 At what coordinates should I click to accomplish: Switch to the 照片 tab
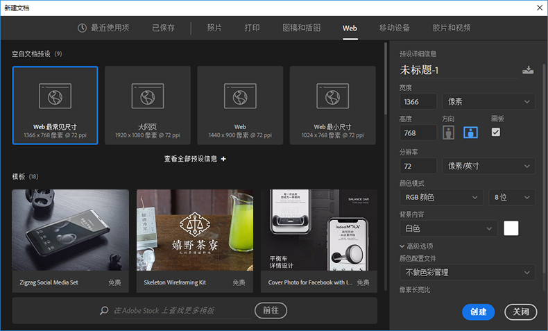(x=214, y=28)
